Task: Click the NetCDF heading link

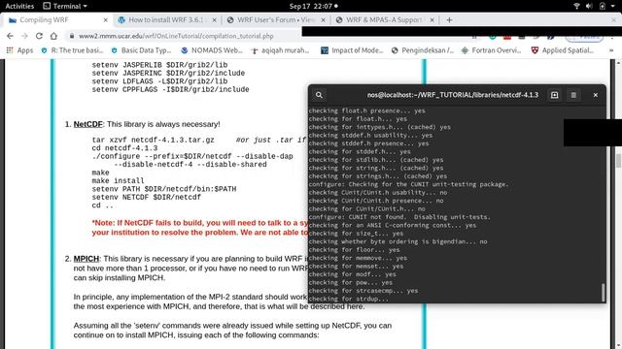Action: 88,124
